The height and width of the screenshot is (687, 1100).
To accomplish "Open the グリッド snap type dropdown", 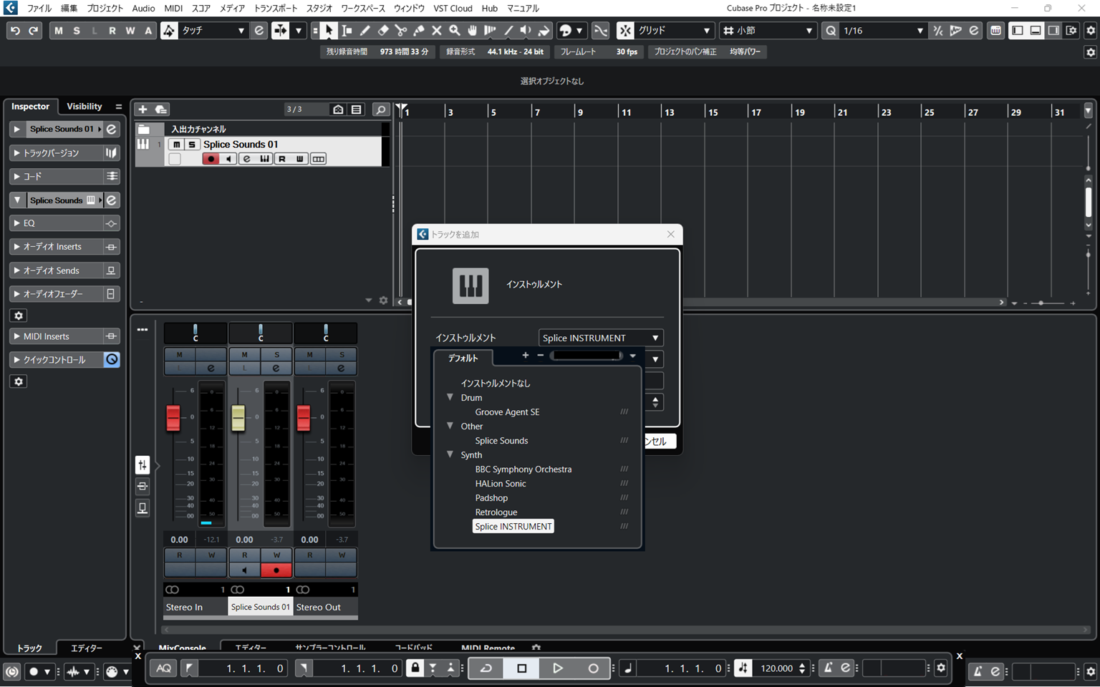I will (674, 31).
